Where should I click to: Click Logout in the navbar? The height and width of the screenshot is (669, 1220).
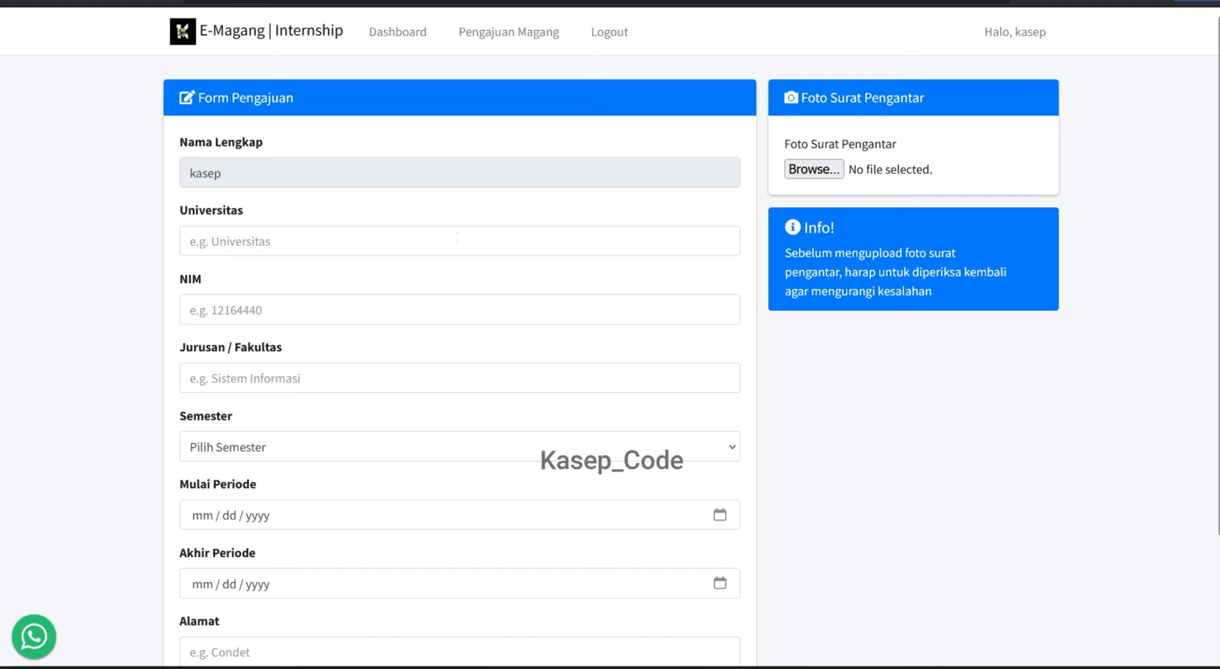tap(609, 31)
